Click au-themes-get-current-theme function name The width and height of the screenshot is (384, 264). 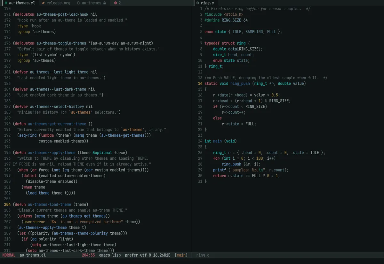(x=57, y=124)
